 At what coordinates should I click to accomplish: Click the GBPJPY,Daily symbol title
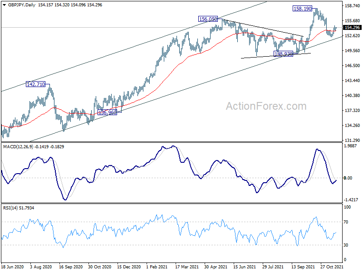(x=21, y=5)
